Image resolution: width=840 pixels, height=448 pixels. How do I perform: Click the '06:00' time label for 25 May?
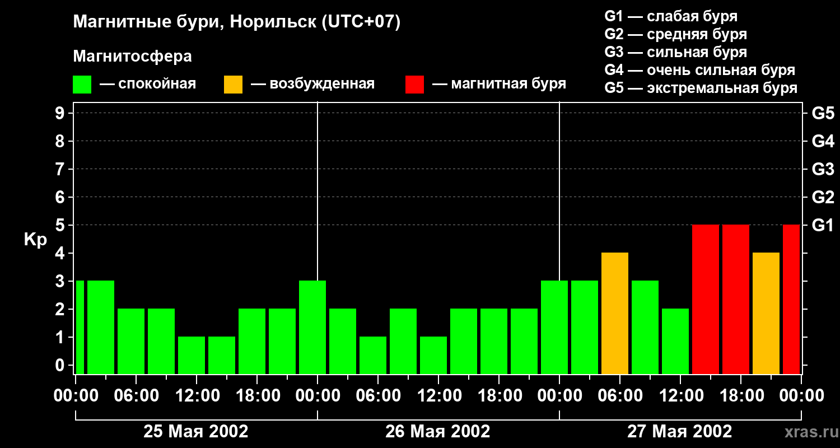(136, 396)
